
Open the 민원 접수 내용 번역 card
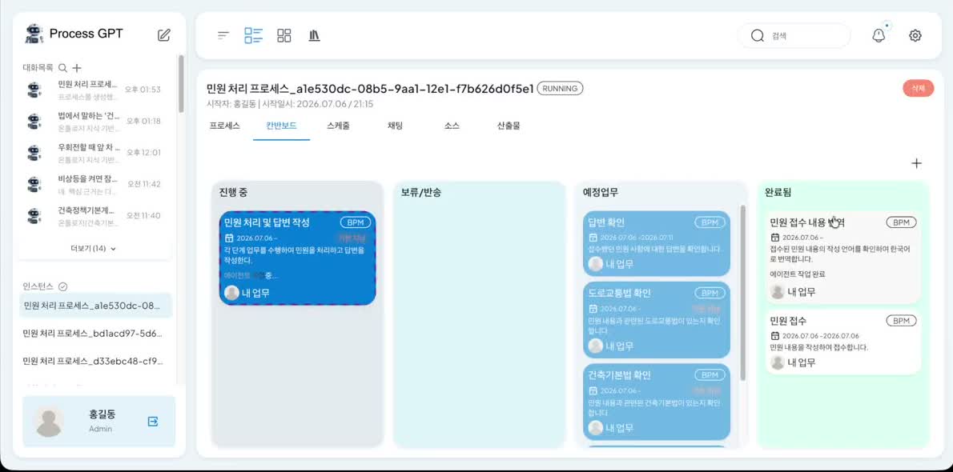pyautogui.click(x=842, y=258)
